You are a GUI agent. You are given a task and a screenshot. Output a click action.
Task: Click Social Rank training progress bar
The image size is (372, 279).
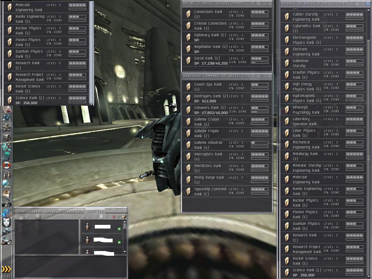(259, 62)
